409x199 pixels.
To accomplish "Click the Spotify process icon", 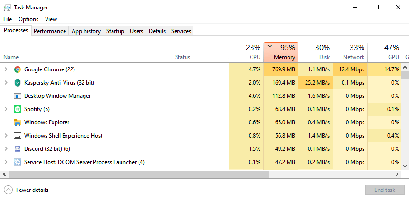I will click(18, 109).
